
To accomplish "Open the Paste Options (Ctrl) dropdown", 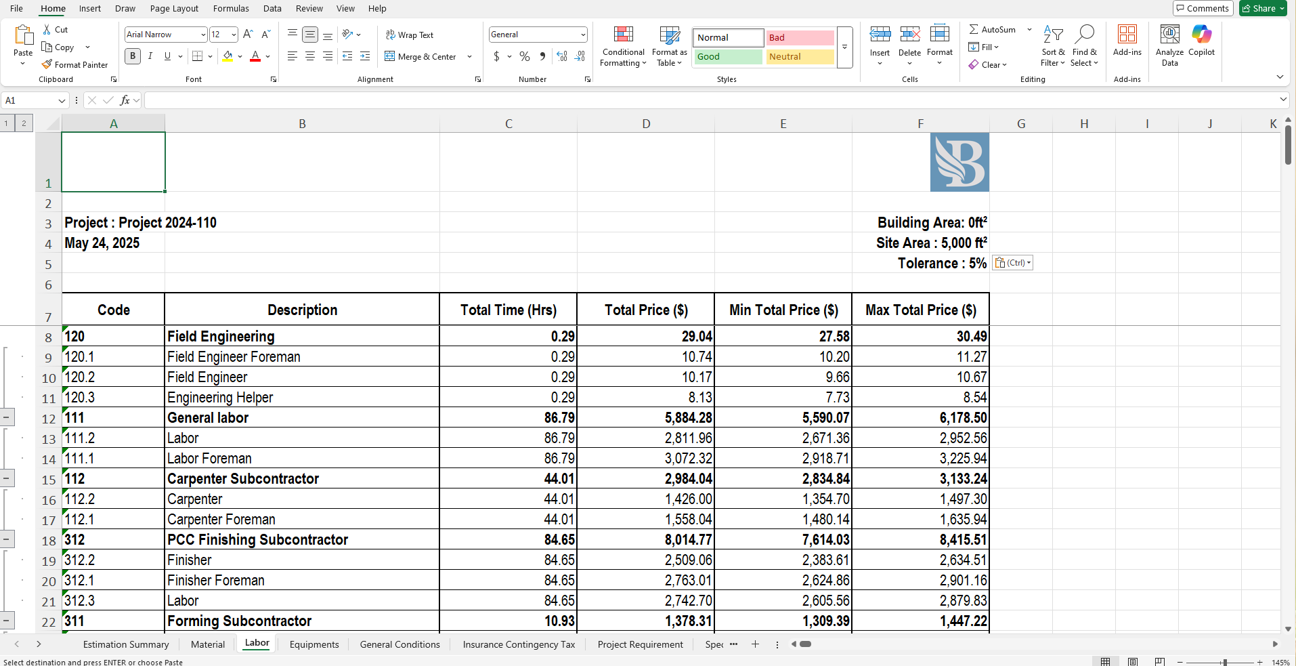I will click(x=1013, y=263).
